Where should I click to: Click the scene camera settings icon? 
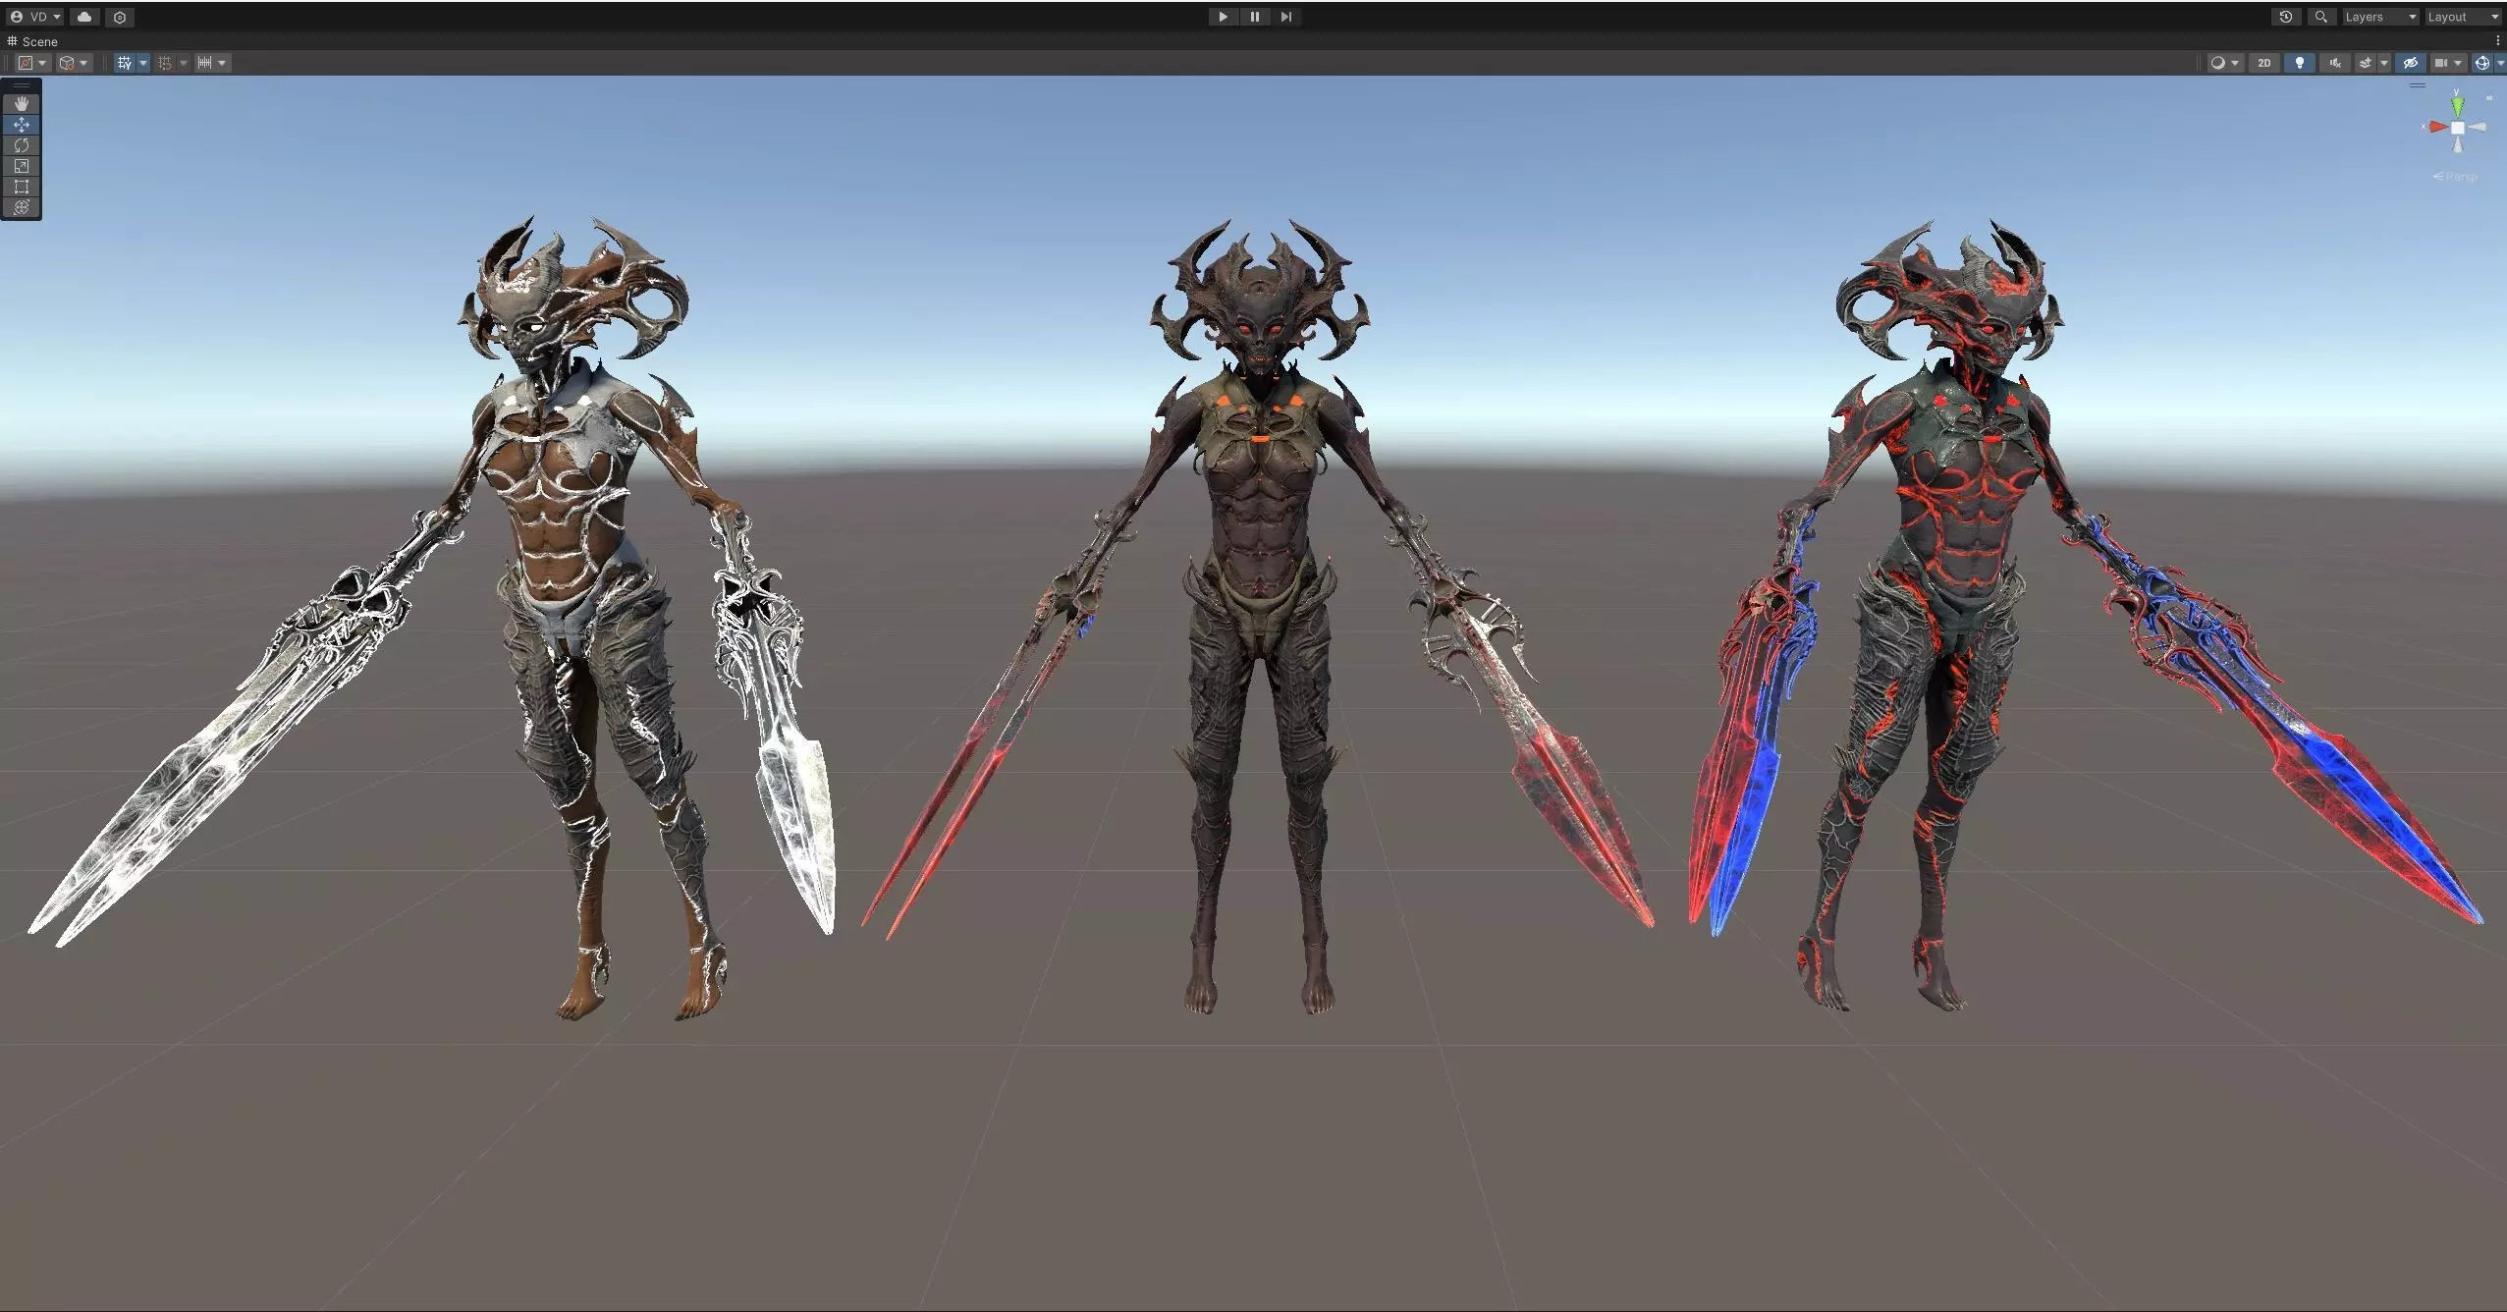(x=2441, y=63)
